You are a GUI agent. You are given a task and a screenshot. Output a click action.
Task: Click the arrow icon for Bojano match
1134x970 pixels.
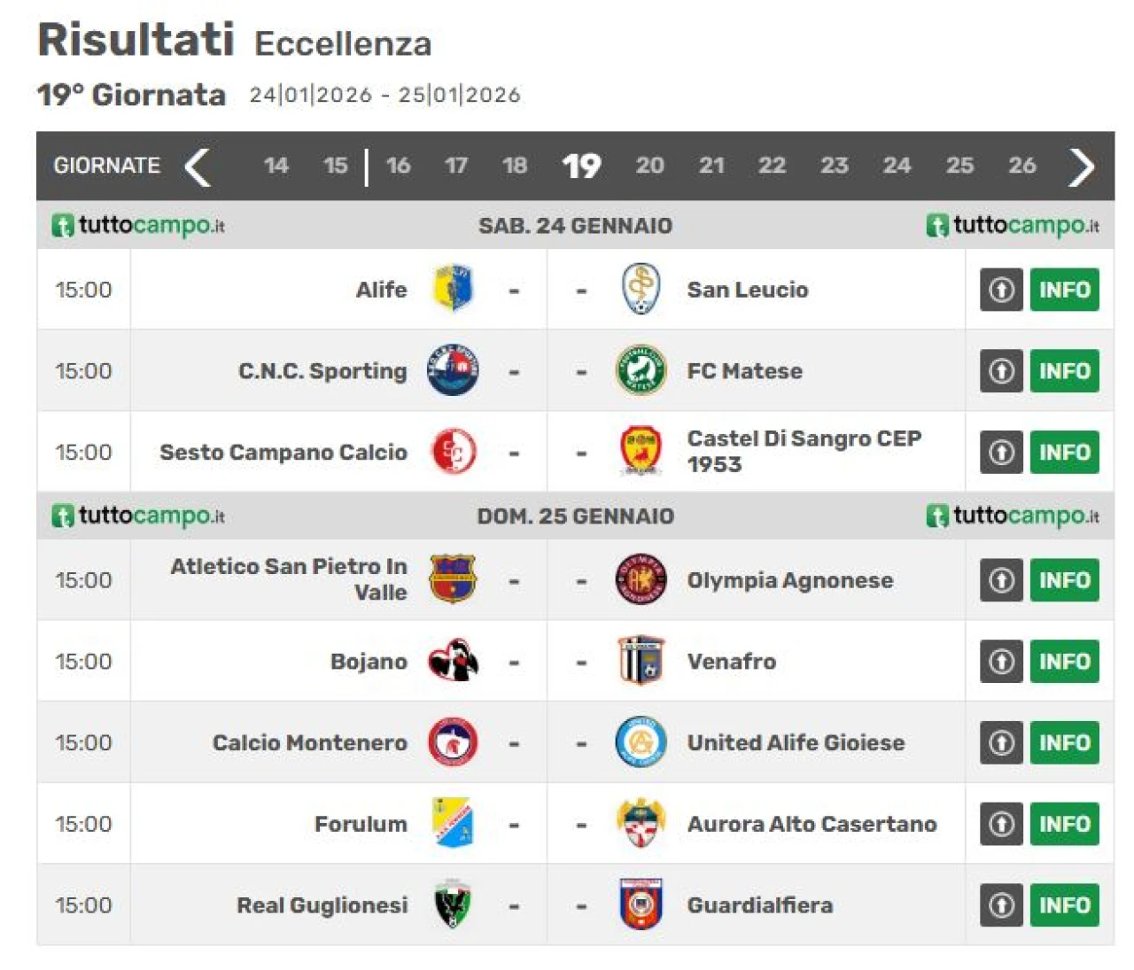pyautogui.click(x=1001, y=662)
